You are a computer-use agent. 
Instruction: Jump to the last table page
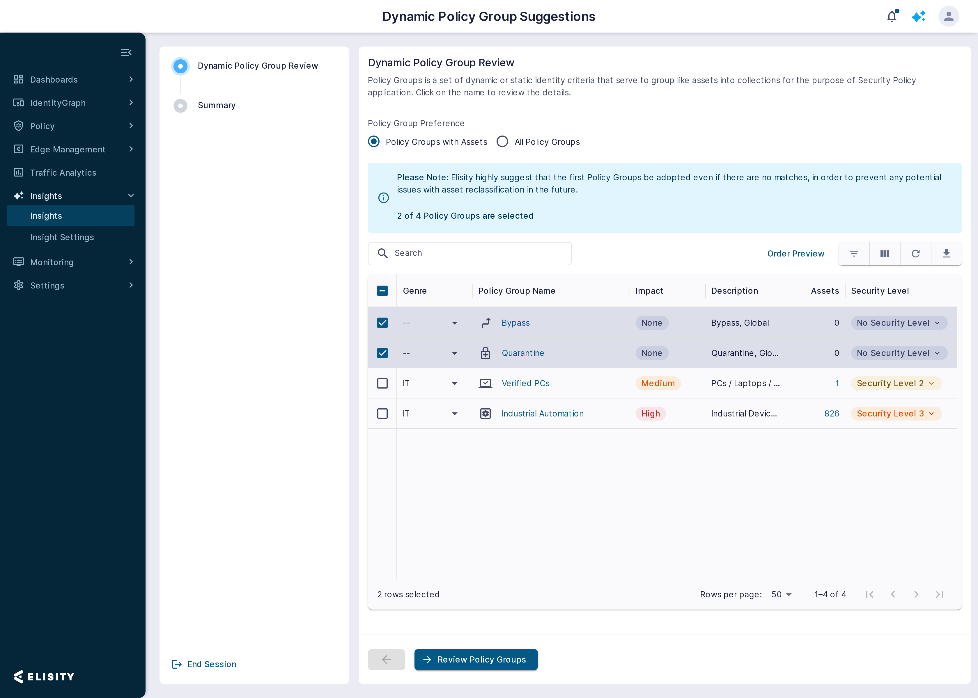(940, 594)
